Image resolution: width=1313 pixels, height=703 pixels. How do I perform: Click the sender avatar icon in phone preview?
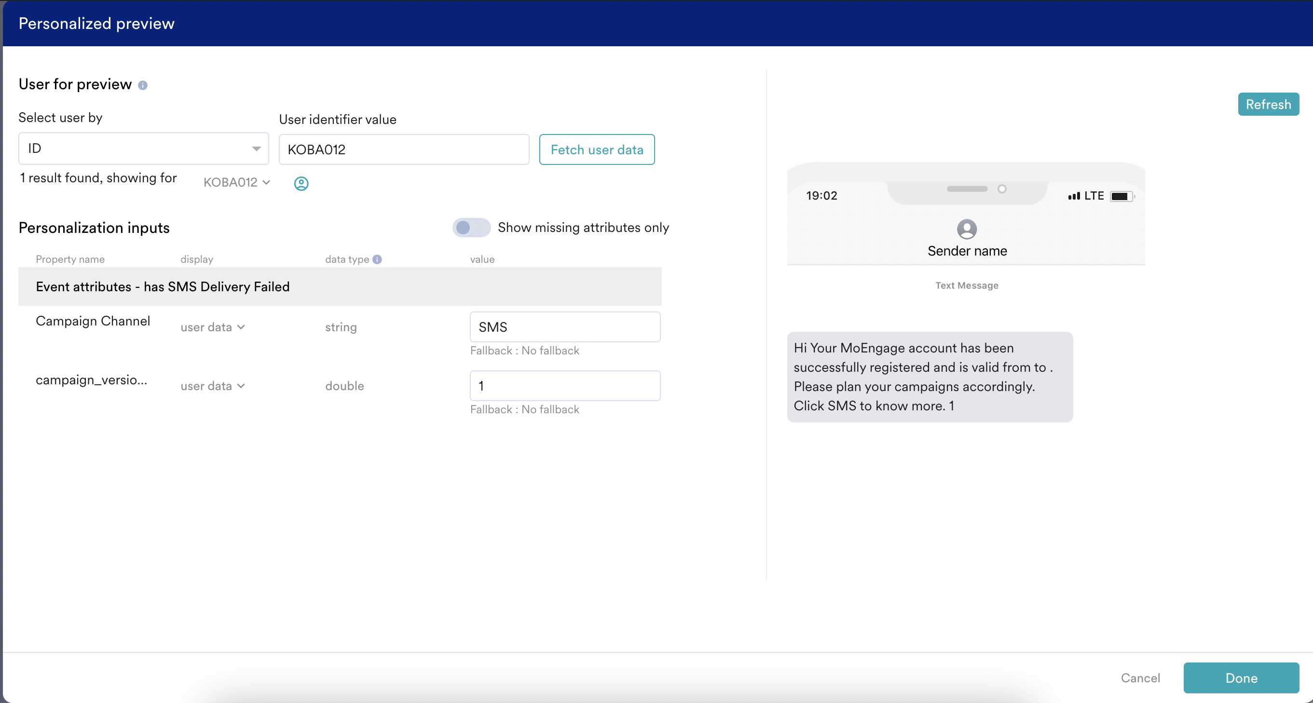coord(966,229)
